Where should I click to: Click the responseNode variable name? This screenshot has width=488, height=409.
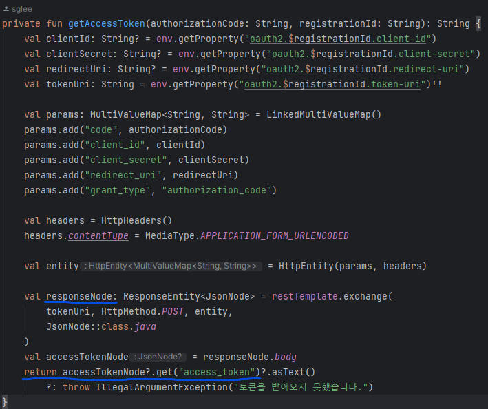coord(79,296)
